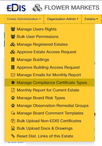
Task: Click the EDIS logo
Action: click(x=16, y=8)
